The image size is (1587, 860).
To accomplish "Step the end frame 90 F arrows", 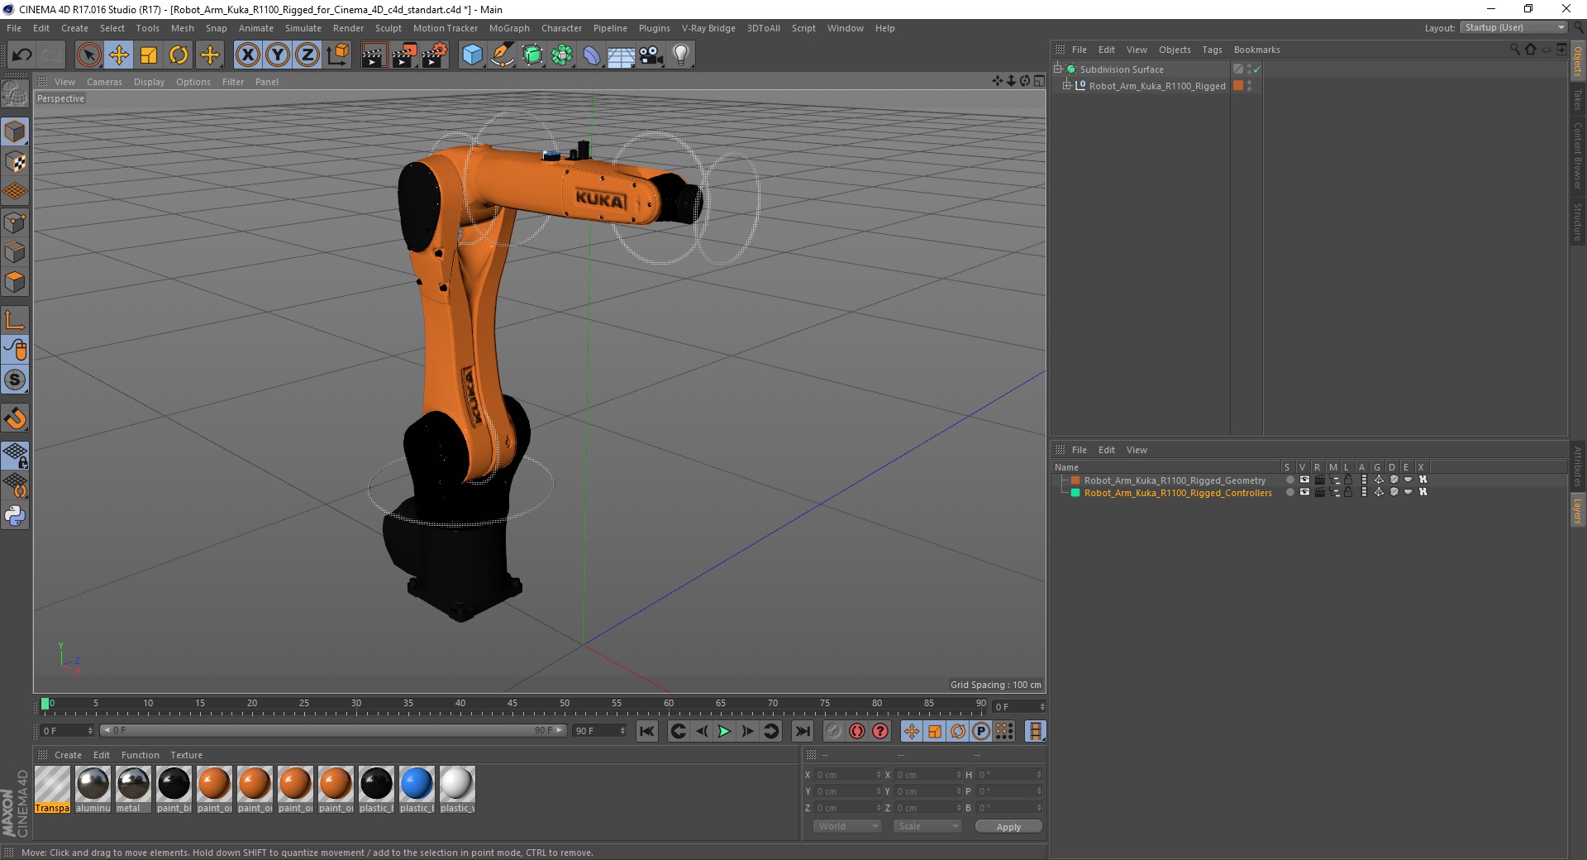I will pyautogui.click(x=622, y=731).
